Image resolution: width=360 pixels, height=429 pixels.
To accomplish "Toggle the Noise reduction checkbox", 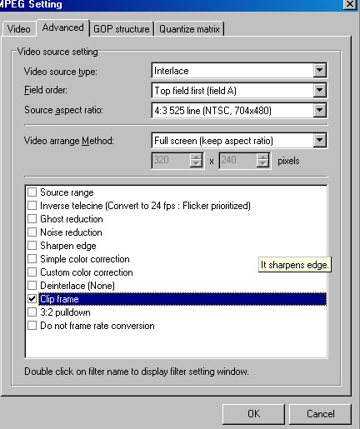I will [32, 232].
